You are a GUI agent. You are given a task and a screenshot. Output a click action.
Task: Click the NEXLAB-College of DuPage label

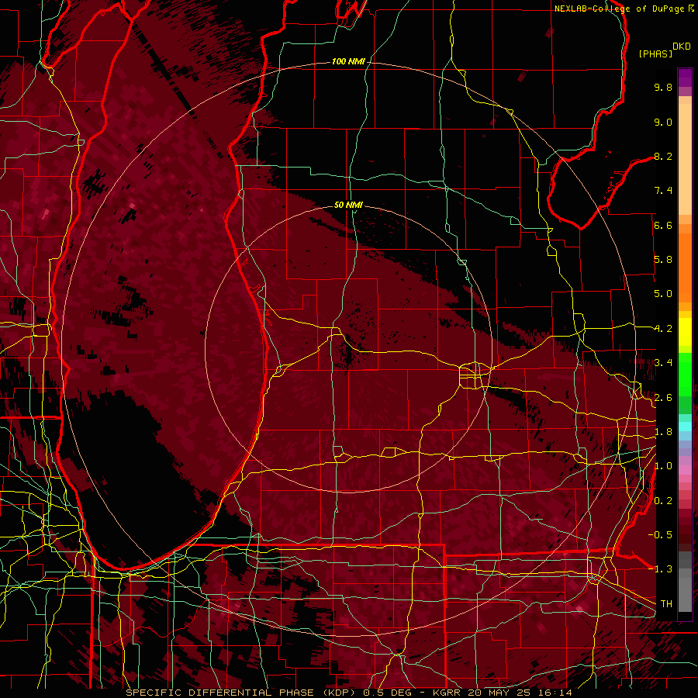(x=620, y=9)
